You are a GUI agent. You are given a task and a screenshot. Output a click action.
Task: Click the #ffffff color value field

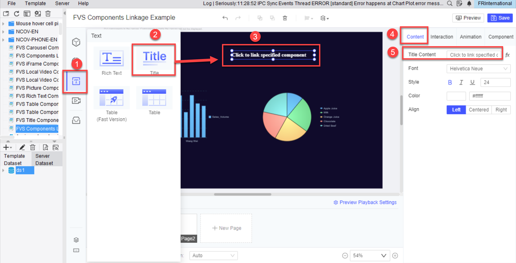click(x=489, y=96)
